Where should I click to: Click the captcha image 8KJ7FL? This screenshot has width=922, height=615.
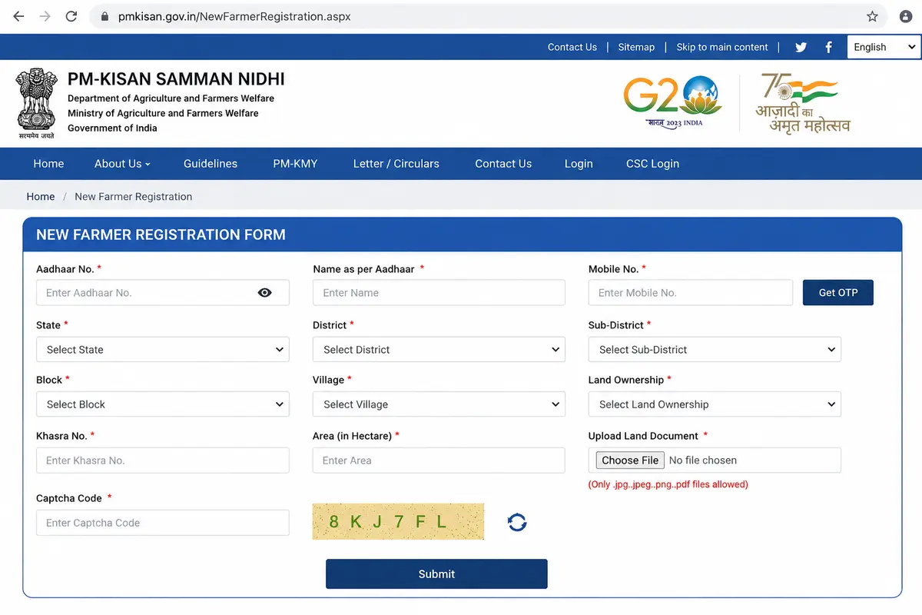tap(398, 522)
